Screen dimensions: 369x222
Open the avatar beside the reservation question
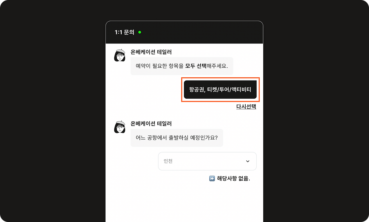point(120,55)
